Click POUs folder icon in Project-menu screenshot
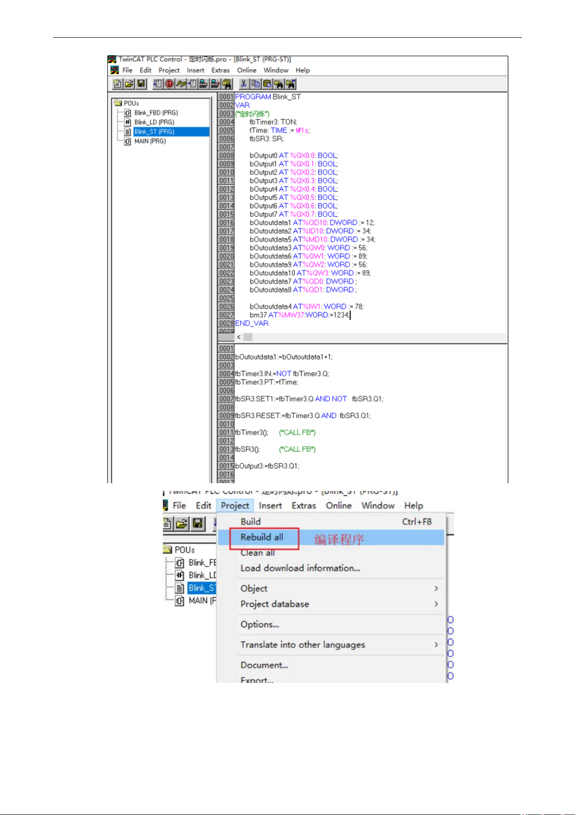576x815 pixels. click(168, 549)
